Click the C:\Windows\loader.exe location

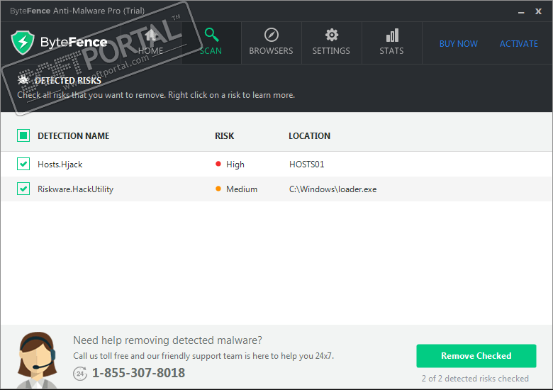[x=333, y=189]
